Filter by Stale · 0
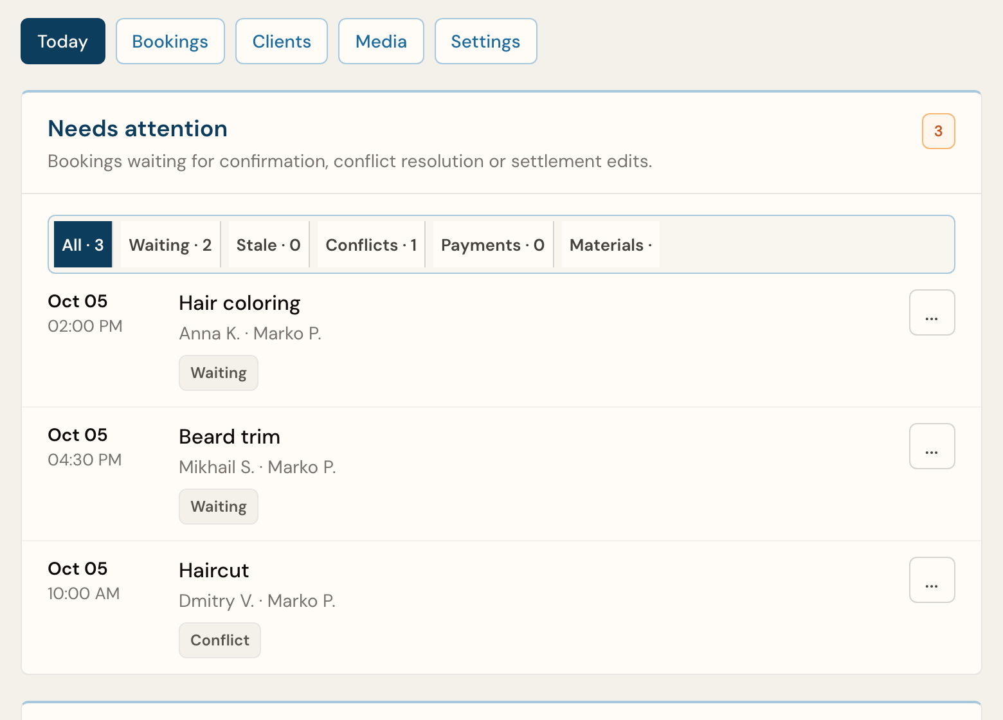 [x=269, y=244]
